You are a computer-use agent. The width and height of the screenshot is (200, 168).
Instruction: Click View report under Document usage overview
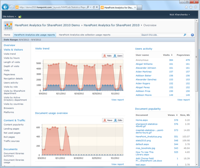(x=117, y=164)
